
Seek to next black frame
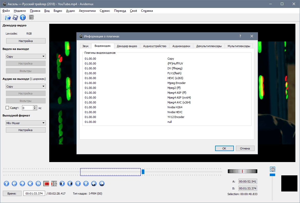coord(70,184)
